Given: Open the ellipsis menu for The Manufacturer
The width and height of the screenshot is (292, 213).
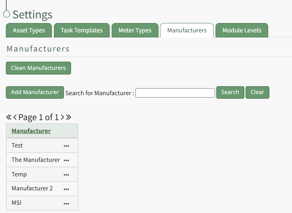Looking at the screenshot, I should [66, 160].
